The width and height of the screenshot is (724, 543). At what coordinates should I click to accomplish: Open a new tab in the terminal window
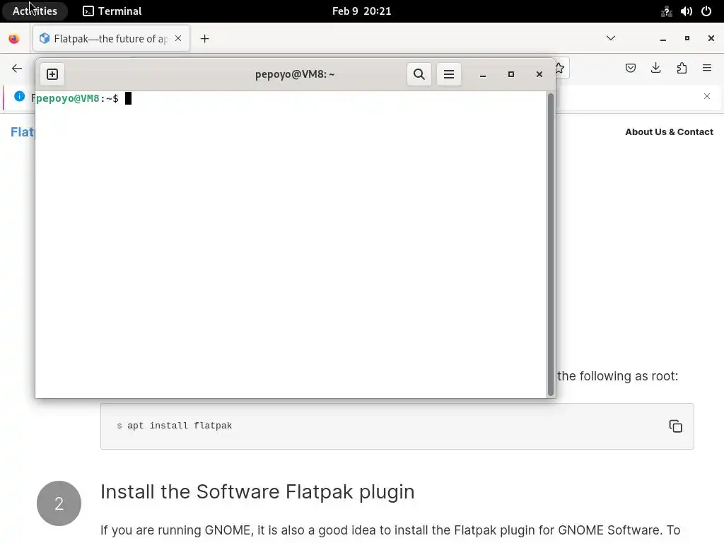52,74
